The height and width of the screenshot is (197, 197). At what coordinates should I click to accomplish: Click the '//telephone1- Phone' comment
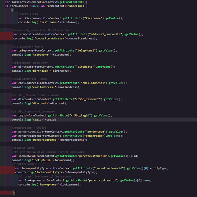[x=27, y=47]
